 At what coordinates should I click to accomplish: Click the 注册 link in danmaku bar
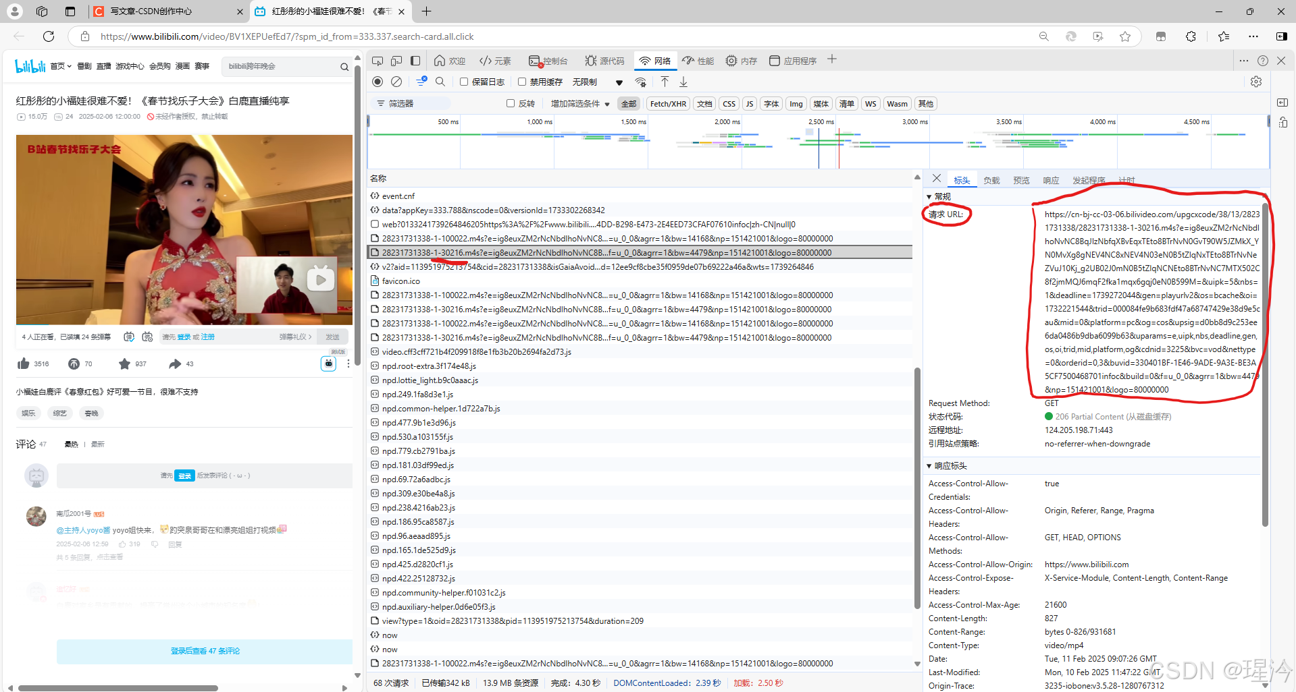[208, 337]
